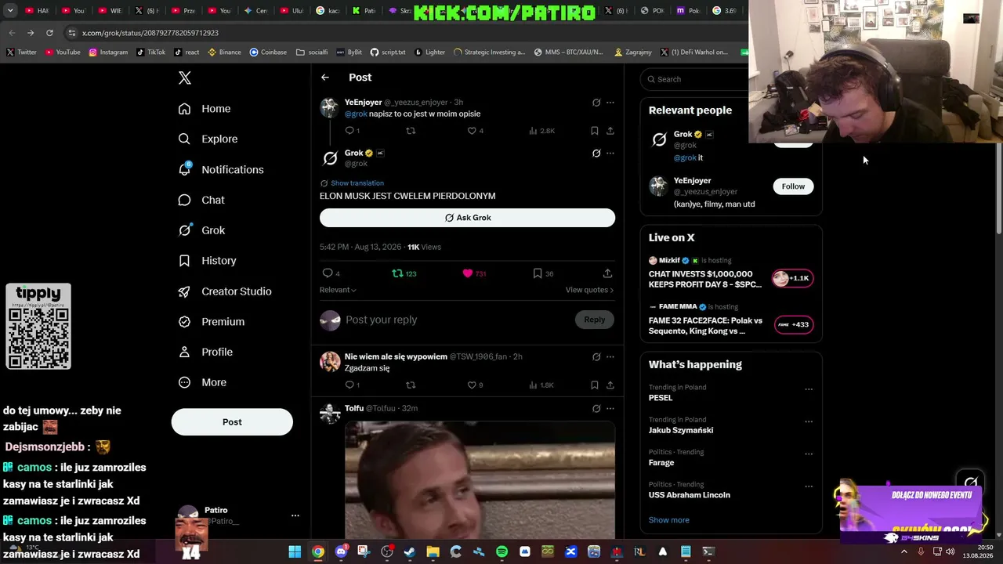Bookmark the 'Zgadzam się' reply
Image resolution: width=1003 pixels, height=564 pixels.
[x=595, y=385]
